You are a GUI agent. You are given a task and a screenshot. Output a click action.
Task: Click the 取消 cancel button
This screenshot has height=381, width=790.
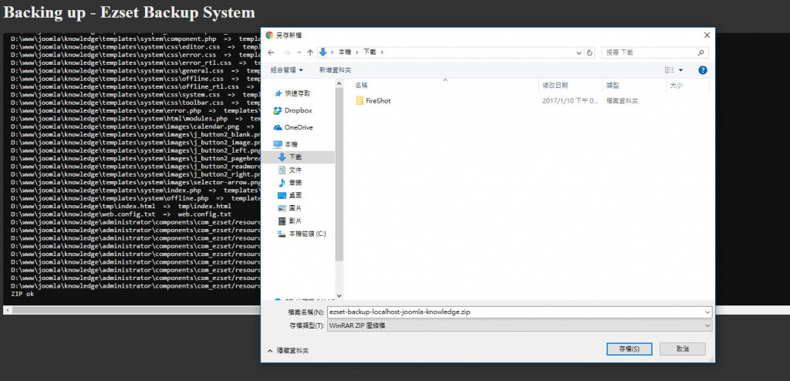682,349
